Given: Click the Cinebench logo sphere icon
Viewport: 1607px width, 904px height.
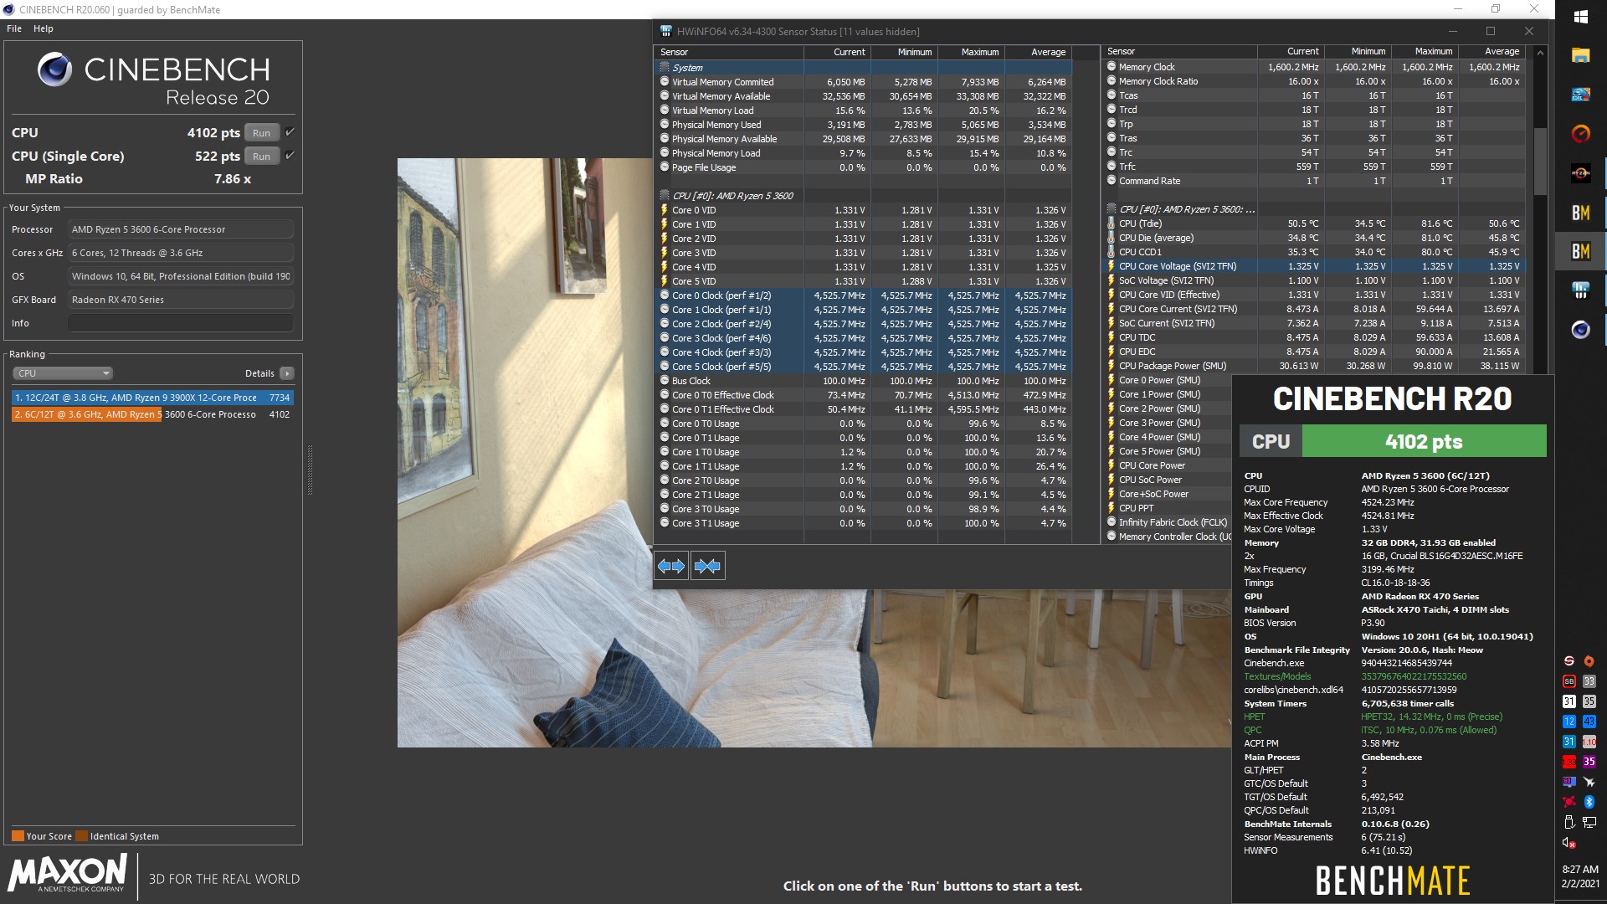Looking at the screenshot, I should (x=55, y=69).
